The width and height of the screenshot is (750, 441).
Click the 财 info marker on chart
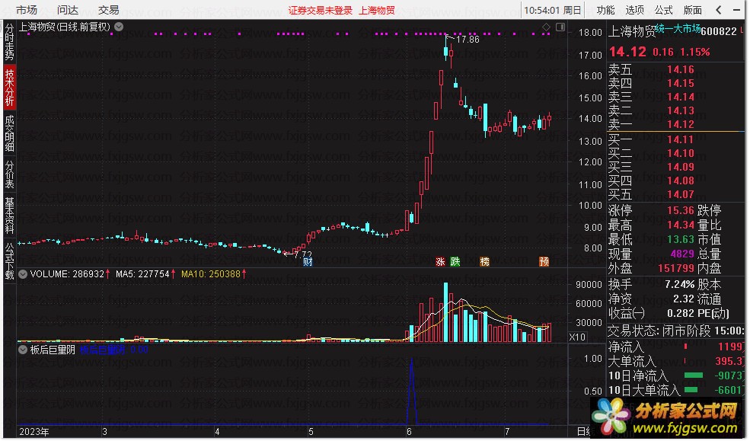click(x=308, y=262)
